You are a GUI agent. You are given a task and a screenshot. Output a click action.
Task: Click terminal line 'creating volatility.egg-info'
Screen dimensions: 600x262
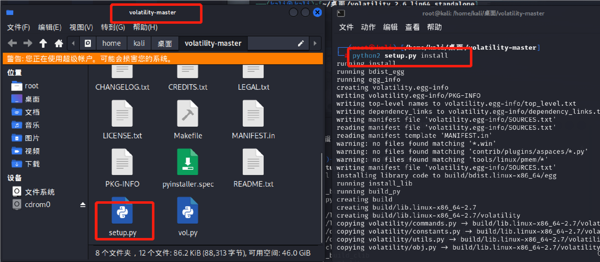click(x=392, y=88)
